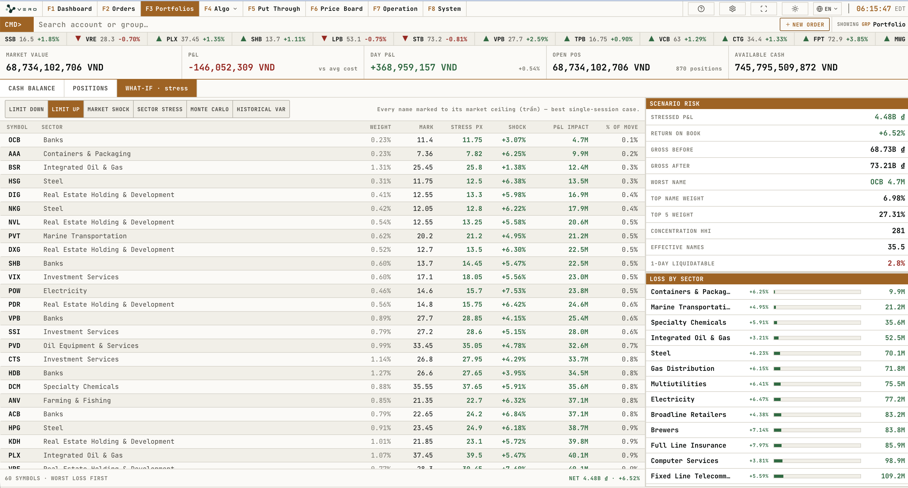This screenshot has height=488, width=908.
Task: Focus the Search account or group field
Action: pos(405,24)
